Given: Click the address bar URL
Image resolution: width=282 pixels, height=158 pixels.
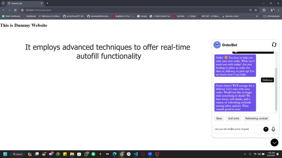Looking at the screenshot, I should point(38,10).
